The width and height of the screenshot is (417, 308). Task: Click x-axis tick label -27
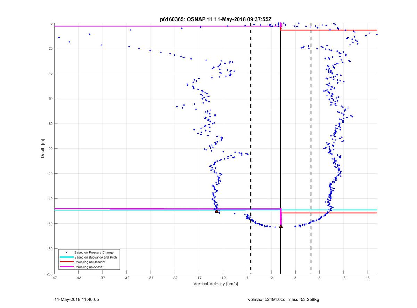pos(150,278)
